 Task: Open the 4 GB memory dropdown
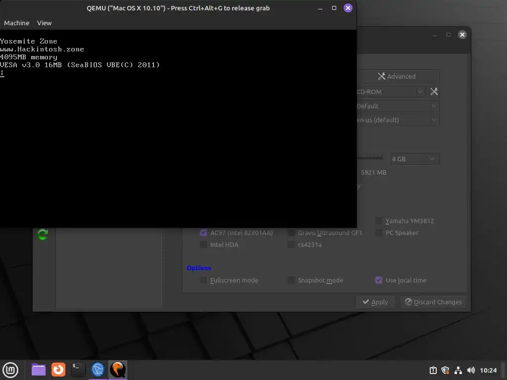(414, 159)
